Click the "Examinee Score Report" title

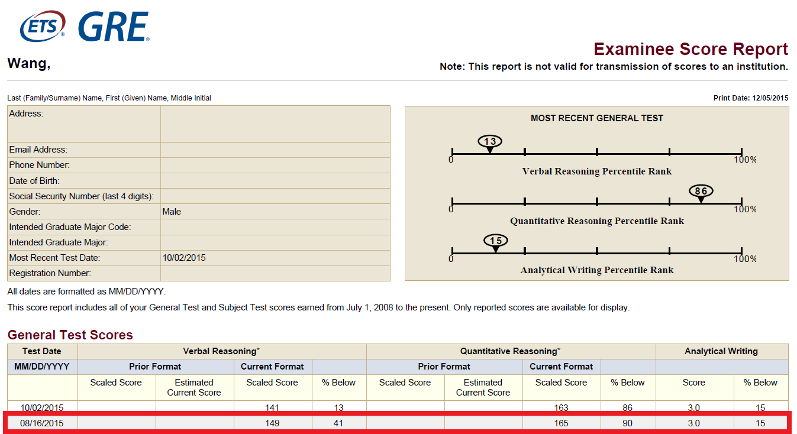click(x=691, y=49)
